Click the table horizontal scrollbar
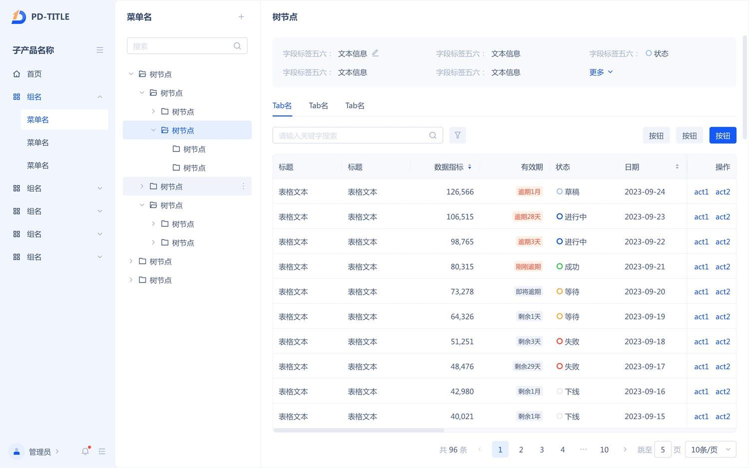Viewport: 749px width, 468px height. click(x=359, y=430)
